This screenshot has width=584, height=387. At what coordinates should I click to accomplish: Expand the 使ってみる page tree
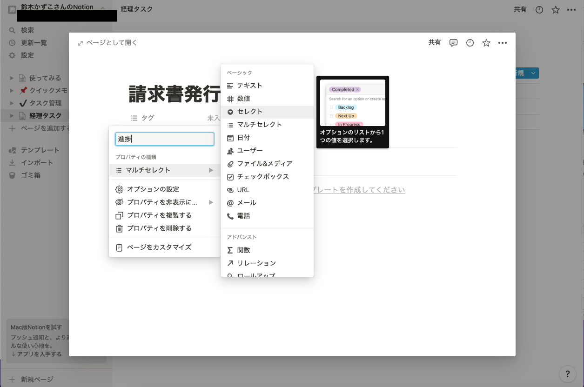pos(12,78)
